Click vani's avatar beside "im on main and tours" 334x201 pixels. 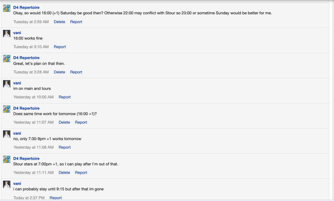[7, 84]
